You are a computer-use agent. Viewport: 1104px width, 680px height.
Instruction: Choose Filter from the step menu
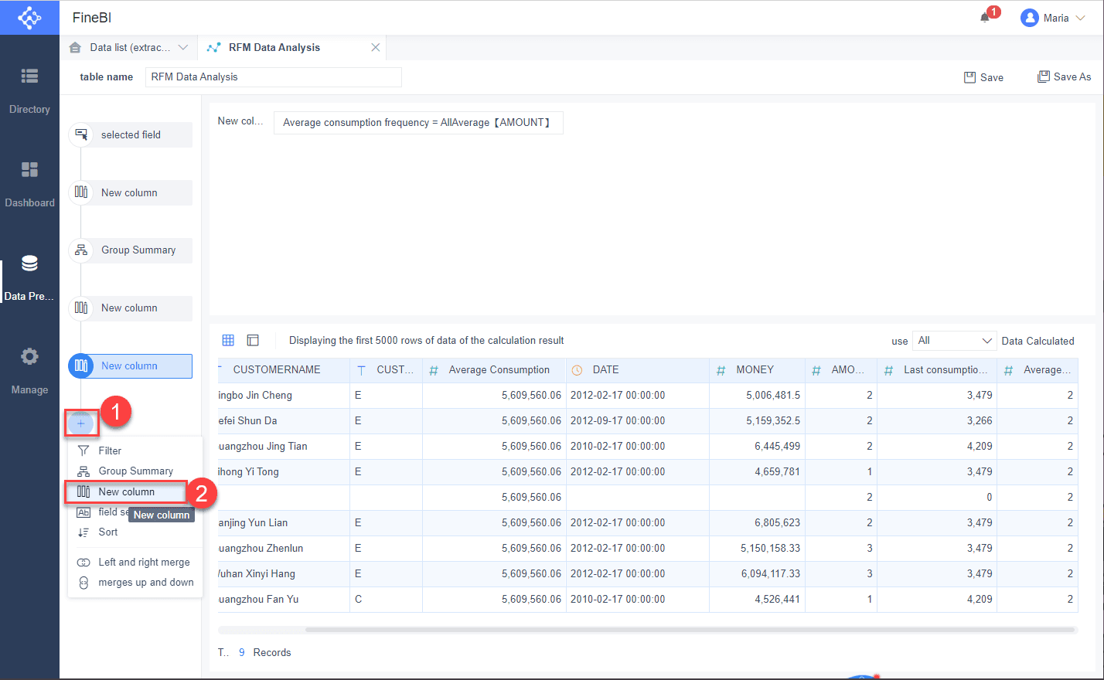coord(135,450)
